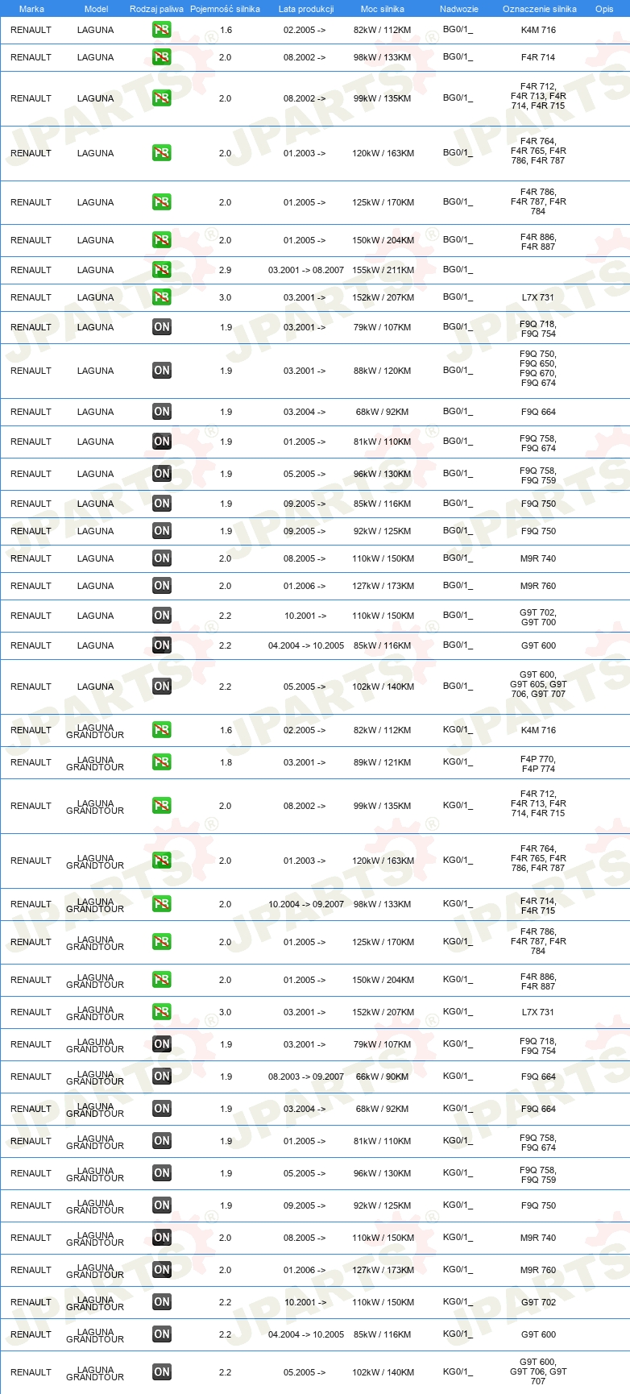Click diesel ON icon in 88kW / 120KM row
The height and width of the screenshot is (1394, 630).
pos(162,371)
